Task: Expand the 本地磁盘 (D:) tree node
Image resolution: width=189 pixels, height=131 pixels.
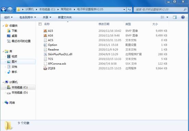Action: click(5, 93)
